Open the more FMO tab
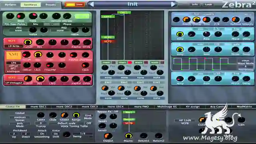256x144 pixels. (141, 107)
